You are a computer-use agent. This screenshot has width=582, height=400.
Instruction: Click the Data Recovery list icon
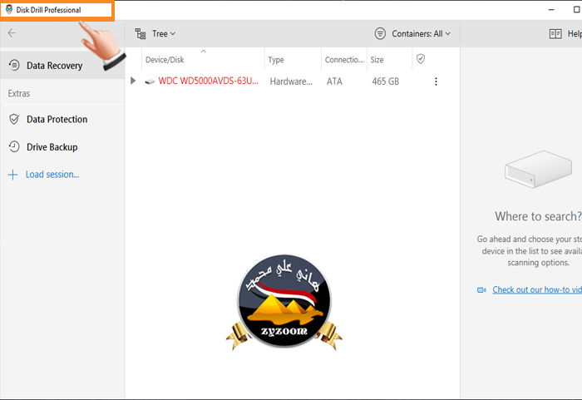pos(14,65)
